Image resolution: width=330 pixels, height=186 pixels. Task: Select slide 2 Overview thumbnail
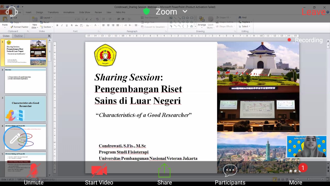[x=26, y=81]
